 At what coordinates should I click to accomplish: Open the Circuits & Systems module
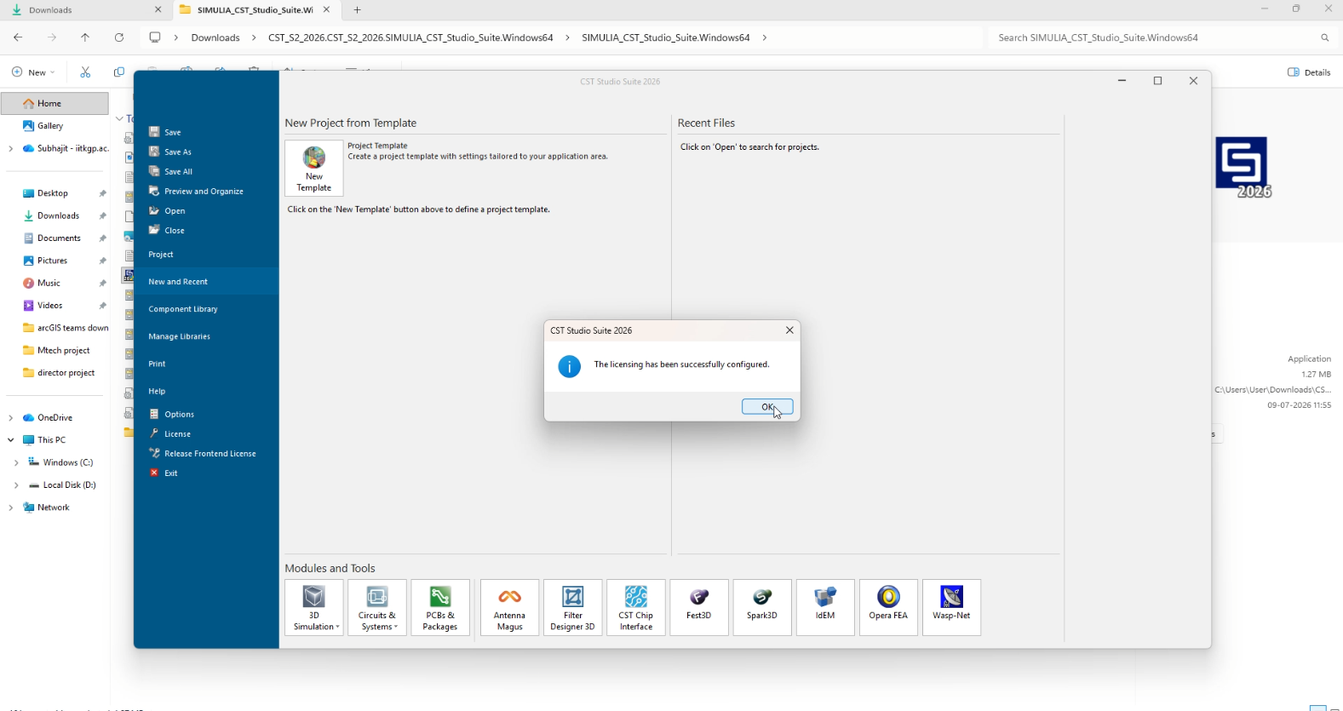tap(377, 607)
